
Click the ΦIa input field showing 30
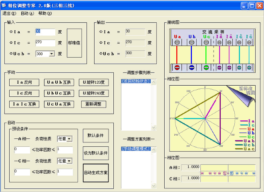pos(45,32)
